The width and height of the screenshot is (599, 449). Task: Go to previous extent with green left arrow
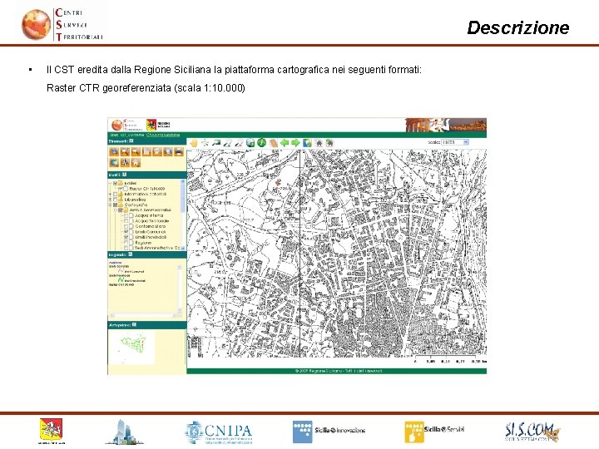(x=285, y=143)
